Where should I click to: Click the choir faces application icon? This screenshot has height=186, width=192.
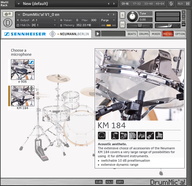coord(133,136)
